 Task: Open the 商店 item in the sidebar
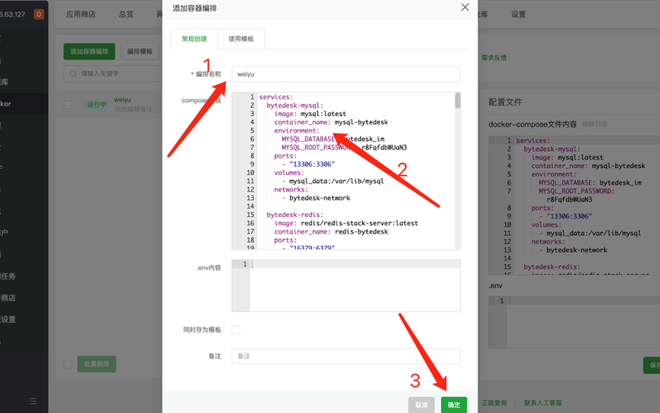24,298
